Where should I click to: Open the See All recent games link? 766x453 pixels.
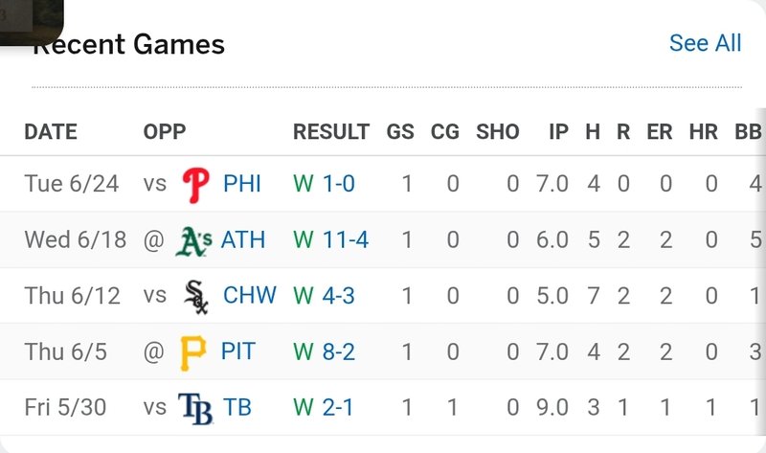point(705,43)
